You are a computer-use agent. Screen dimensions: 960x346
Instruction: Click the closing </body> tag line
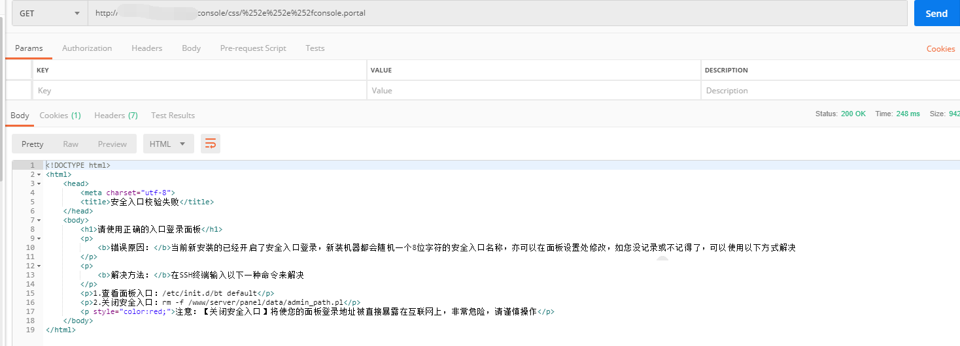(78, 321)
